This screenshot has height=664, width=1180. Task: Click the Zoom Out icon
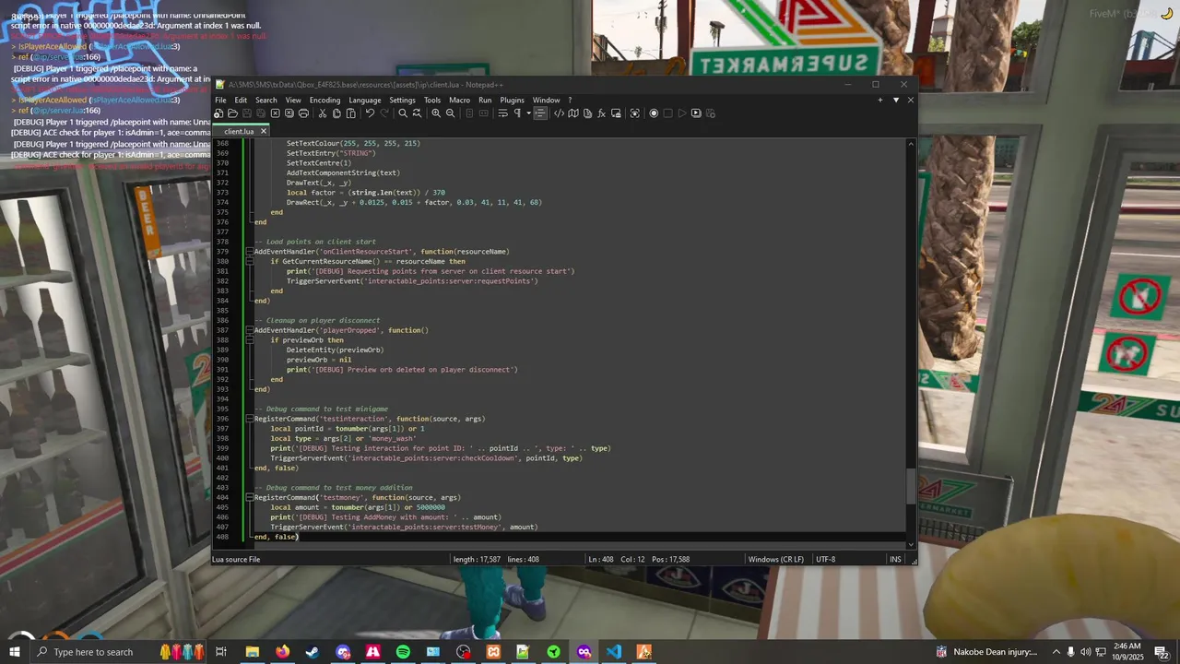[x=450, y=113]
